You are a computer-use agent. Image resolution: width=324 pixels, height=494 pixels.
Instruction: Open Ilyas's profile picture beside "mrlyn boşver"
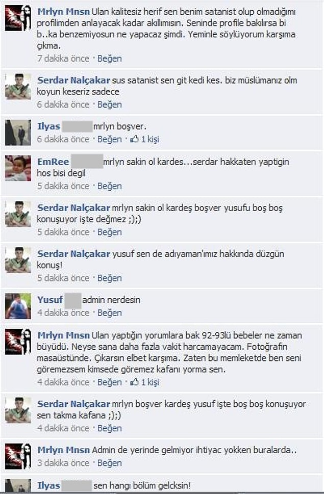tap(18, 133)
